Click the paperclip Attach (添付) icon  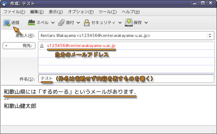(61, 22)
